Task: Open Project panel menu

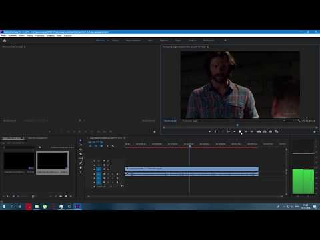Action: (23, 138)
